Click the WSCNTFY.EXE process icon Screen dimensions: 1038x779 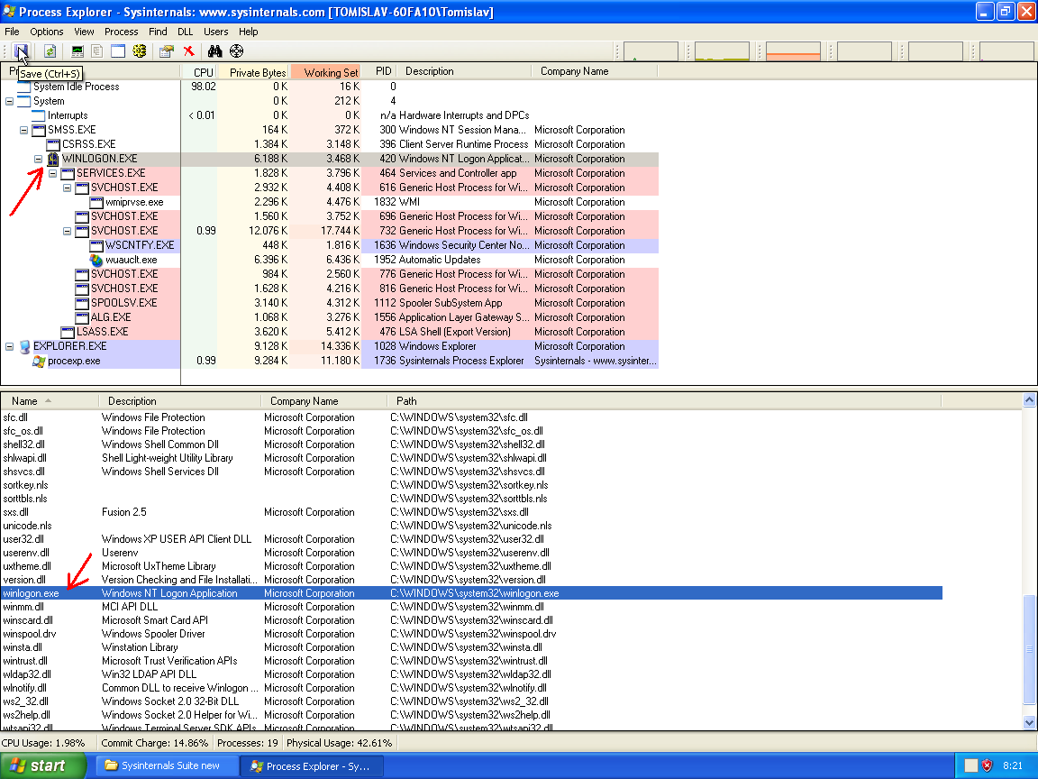(96, 246)
